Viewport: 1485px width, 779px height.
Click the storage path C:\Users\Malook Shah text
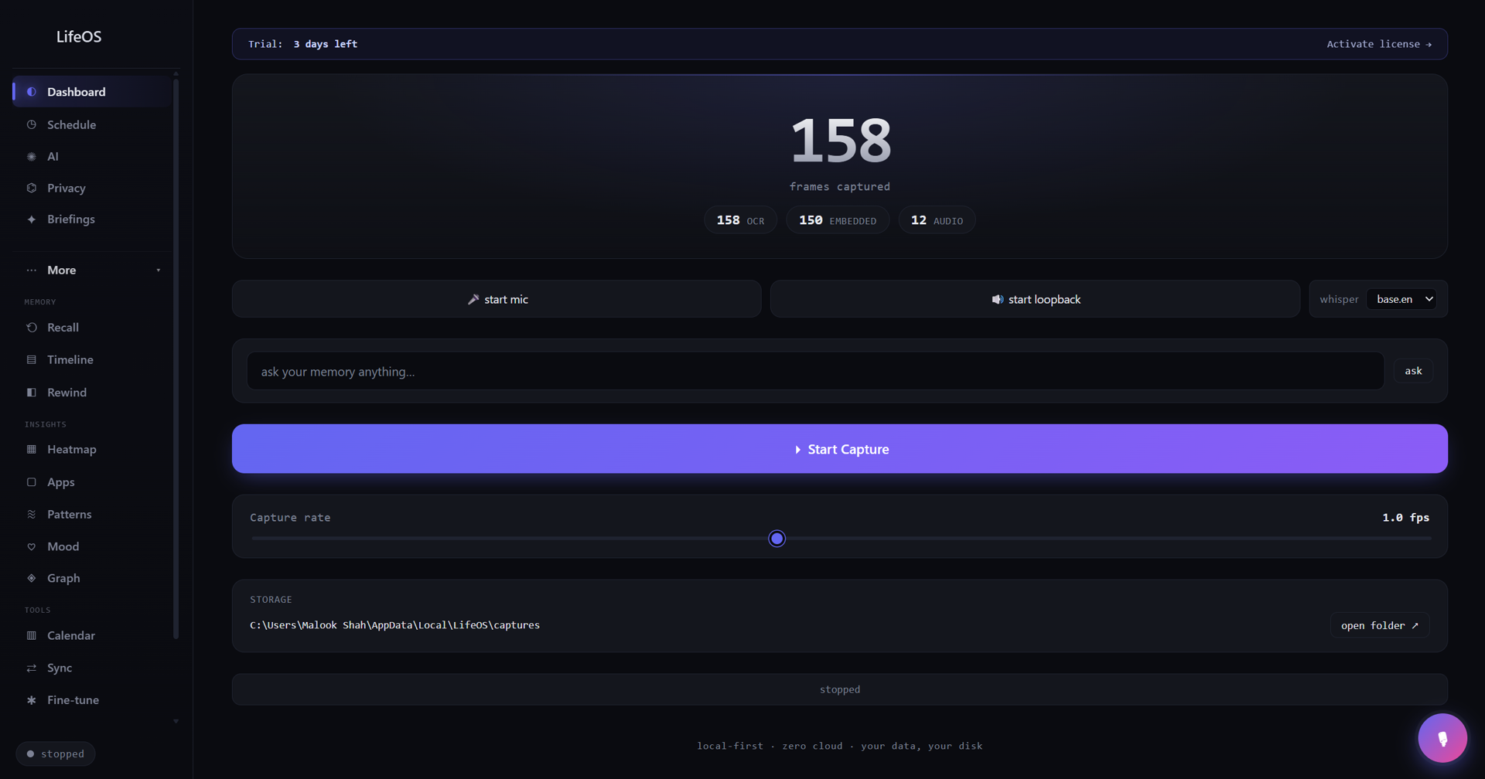click(394, 625)
